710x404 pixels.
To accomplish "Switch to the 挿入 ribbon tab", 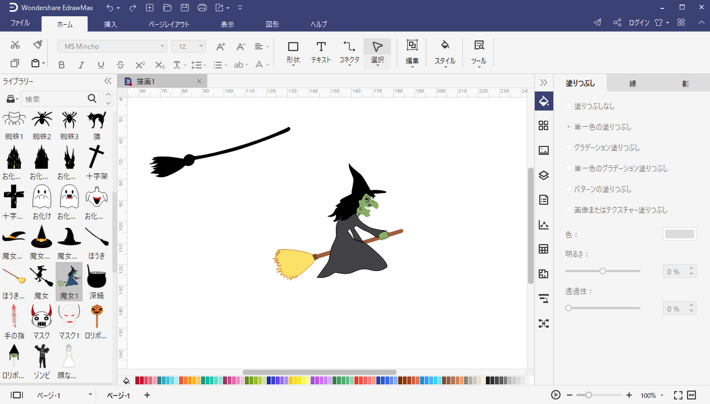I will pyautogui.click(x=111, y=24).
